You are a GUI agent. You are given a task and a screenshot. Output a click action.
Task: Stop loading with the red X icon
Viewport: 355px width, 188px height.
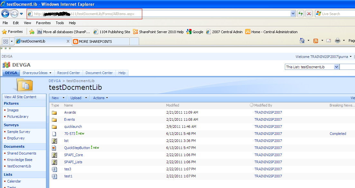tap(309, 14)
